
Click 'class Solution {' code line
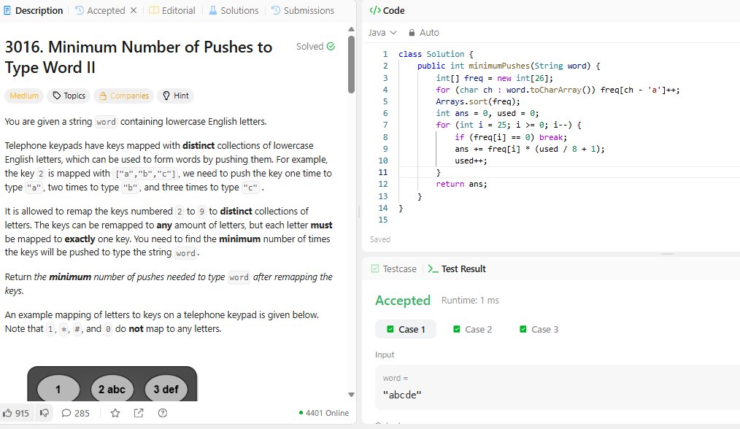pyautogui.click(x=436, y=54)
